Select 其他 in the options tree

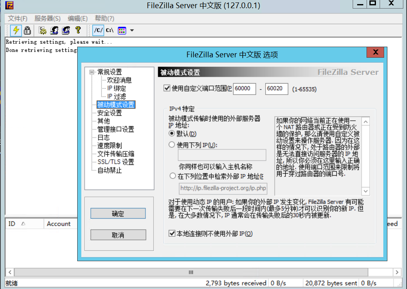103,121
